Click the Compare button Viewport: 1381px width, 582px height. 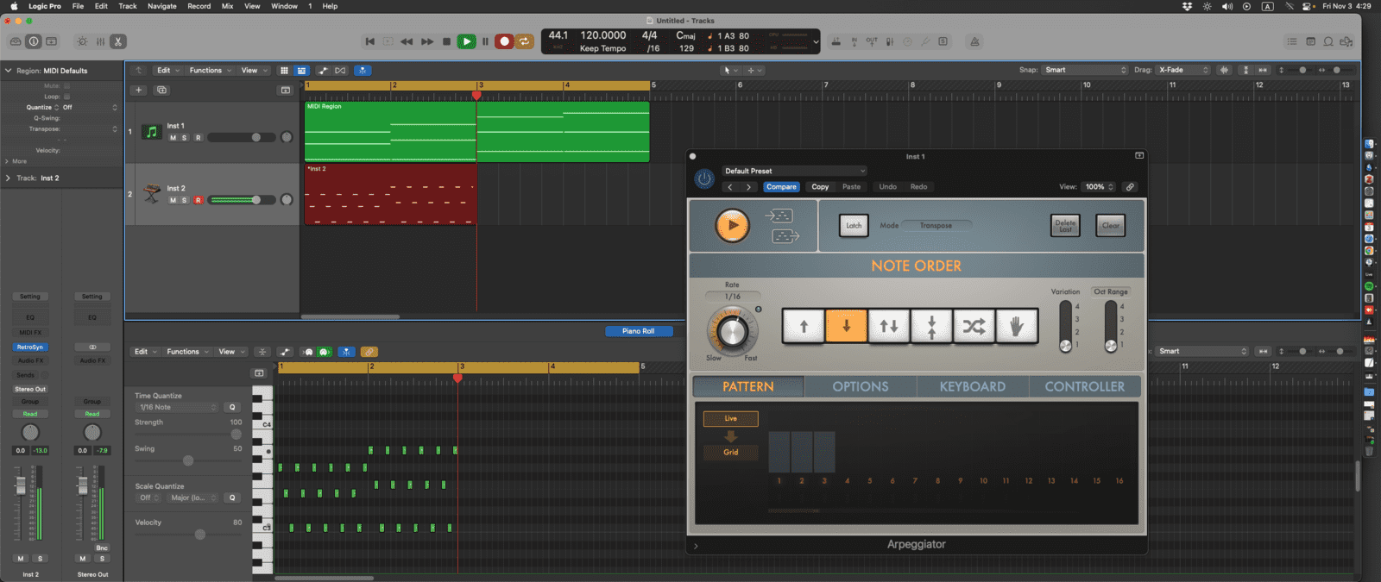(781, 187)
